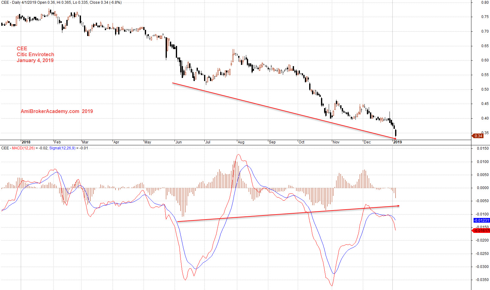Click the 0.50 price axis label
490x290 pixels.
(485, 89)
